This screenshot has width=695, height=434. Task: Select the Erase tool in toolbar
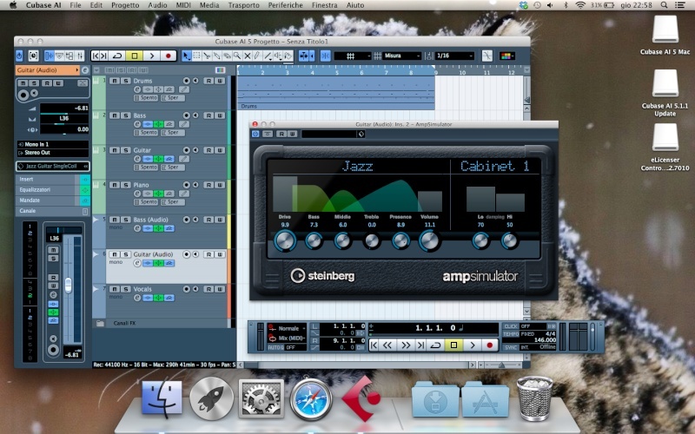coord(227,56)
